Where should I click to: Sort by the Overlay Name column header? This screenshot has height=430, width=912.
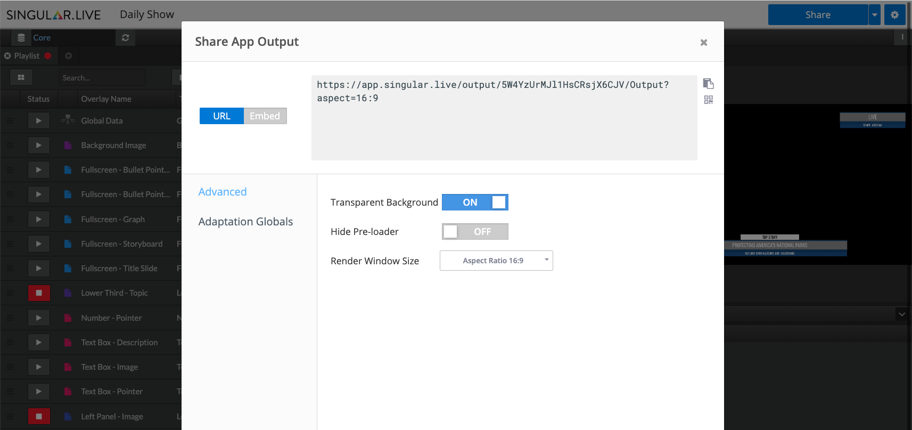pos(106,99)
